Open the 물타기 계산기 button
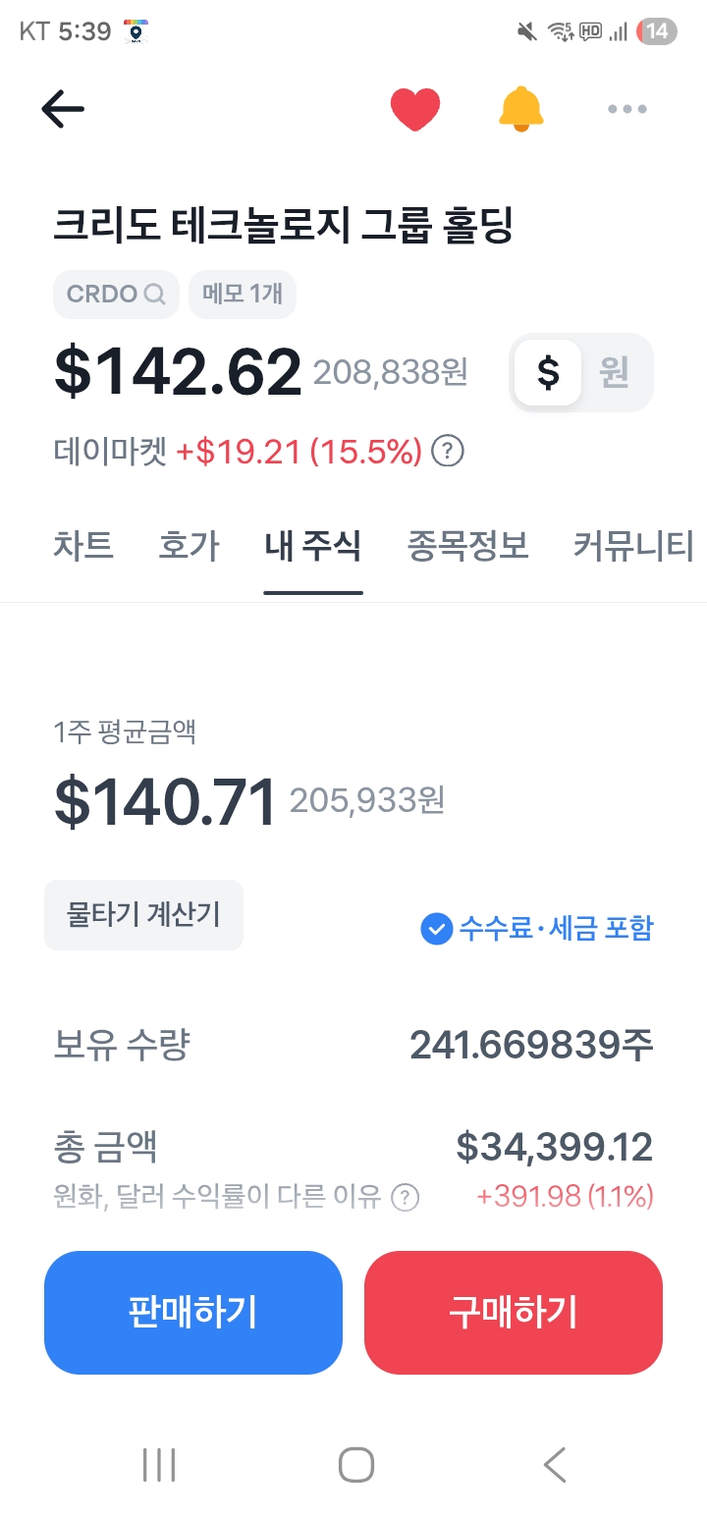707x1516 pixels. [x=143, y=915]
